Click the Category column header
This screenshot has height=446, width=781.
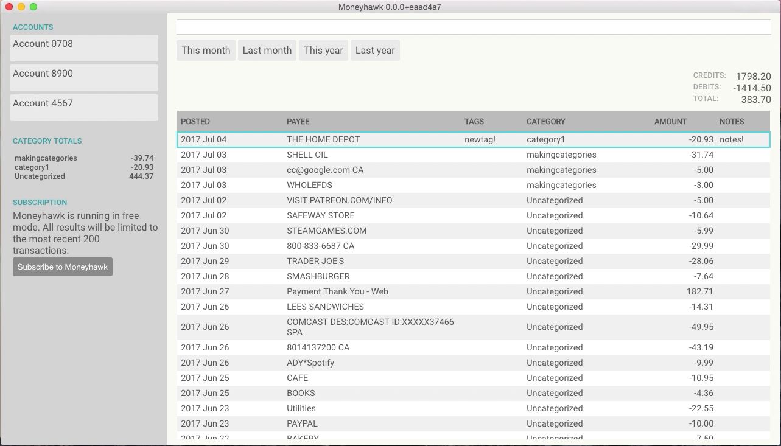click(x=545, y=122)
